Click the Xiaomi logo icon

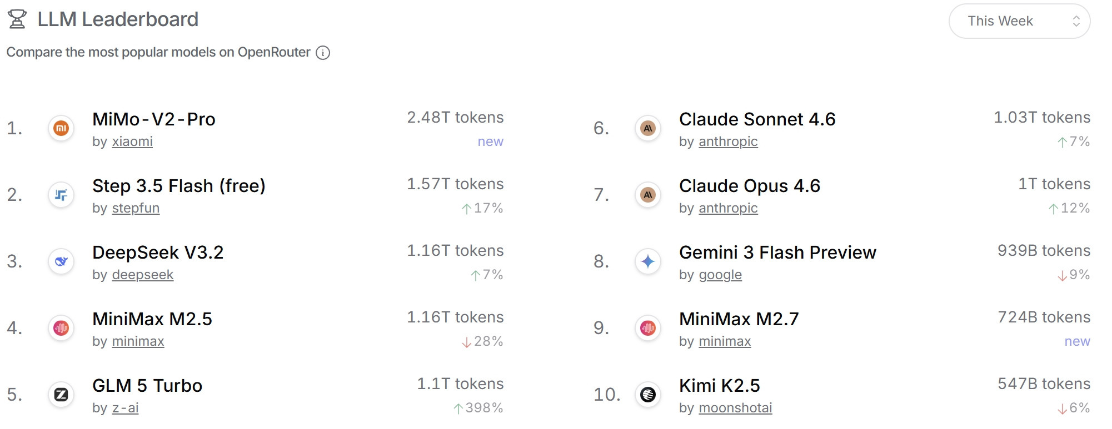(x=61, y=128)
